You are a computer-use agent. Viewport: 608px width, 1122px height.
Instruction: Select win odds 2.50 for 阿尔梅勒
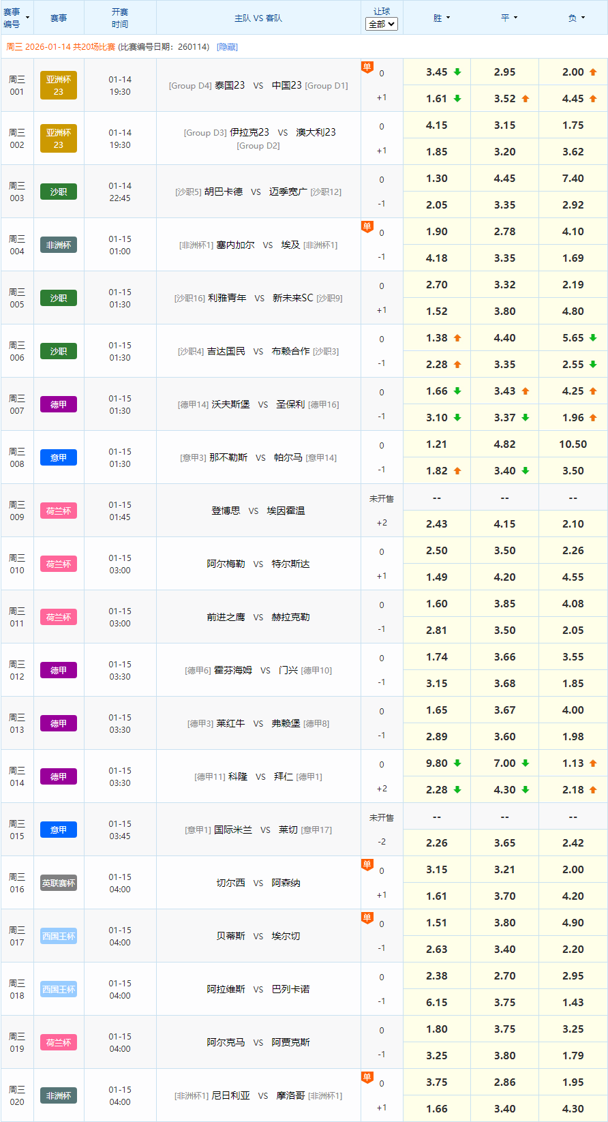[x=437, y=550]
